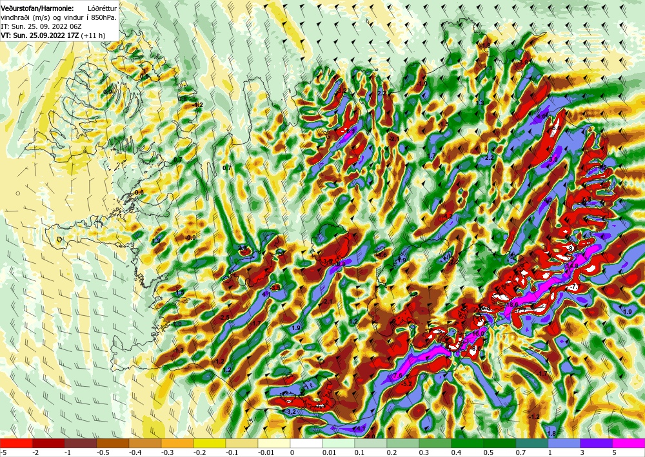The height and width of the screenshot is (457, 645).
Task: Click the yellow -0.2 legend swatch
Action: (x=210, y=443)
